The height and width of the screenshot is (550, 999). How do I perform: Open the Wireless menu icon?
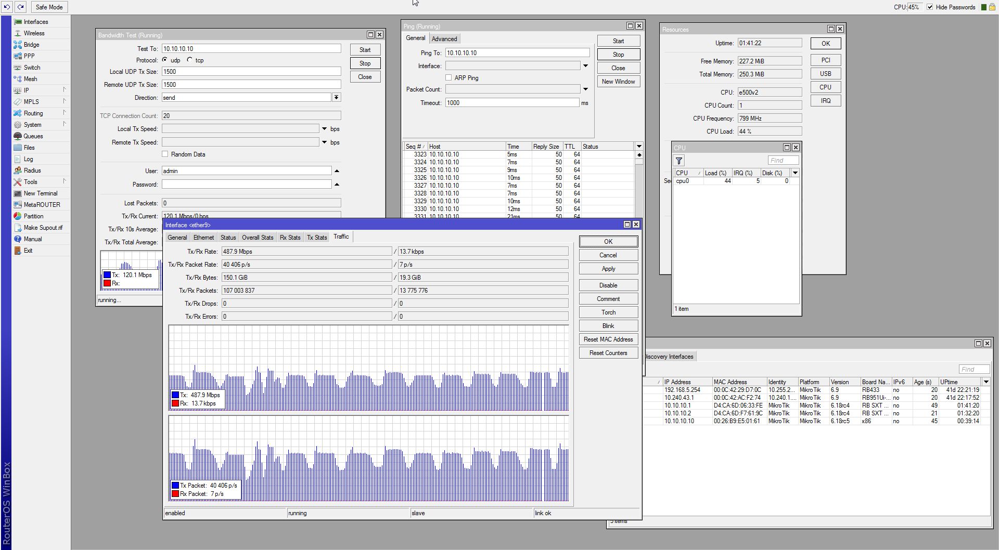point(18,33)
